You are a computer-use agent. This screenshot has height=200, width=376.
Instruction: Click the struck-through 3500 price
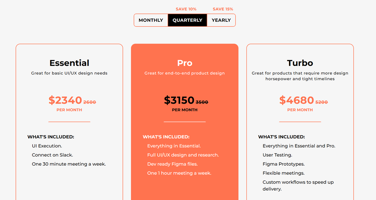click(202, 102)
